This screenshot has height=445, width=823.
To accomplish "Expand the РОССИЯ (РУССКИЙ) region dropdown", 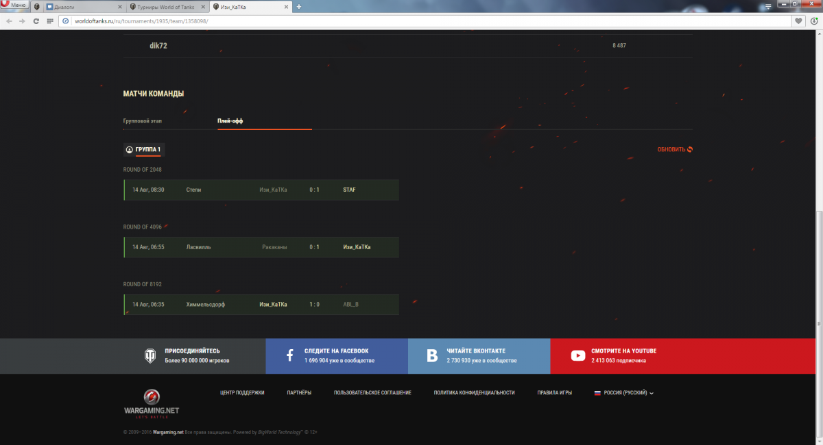I will [624, 393].
